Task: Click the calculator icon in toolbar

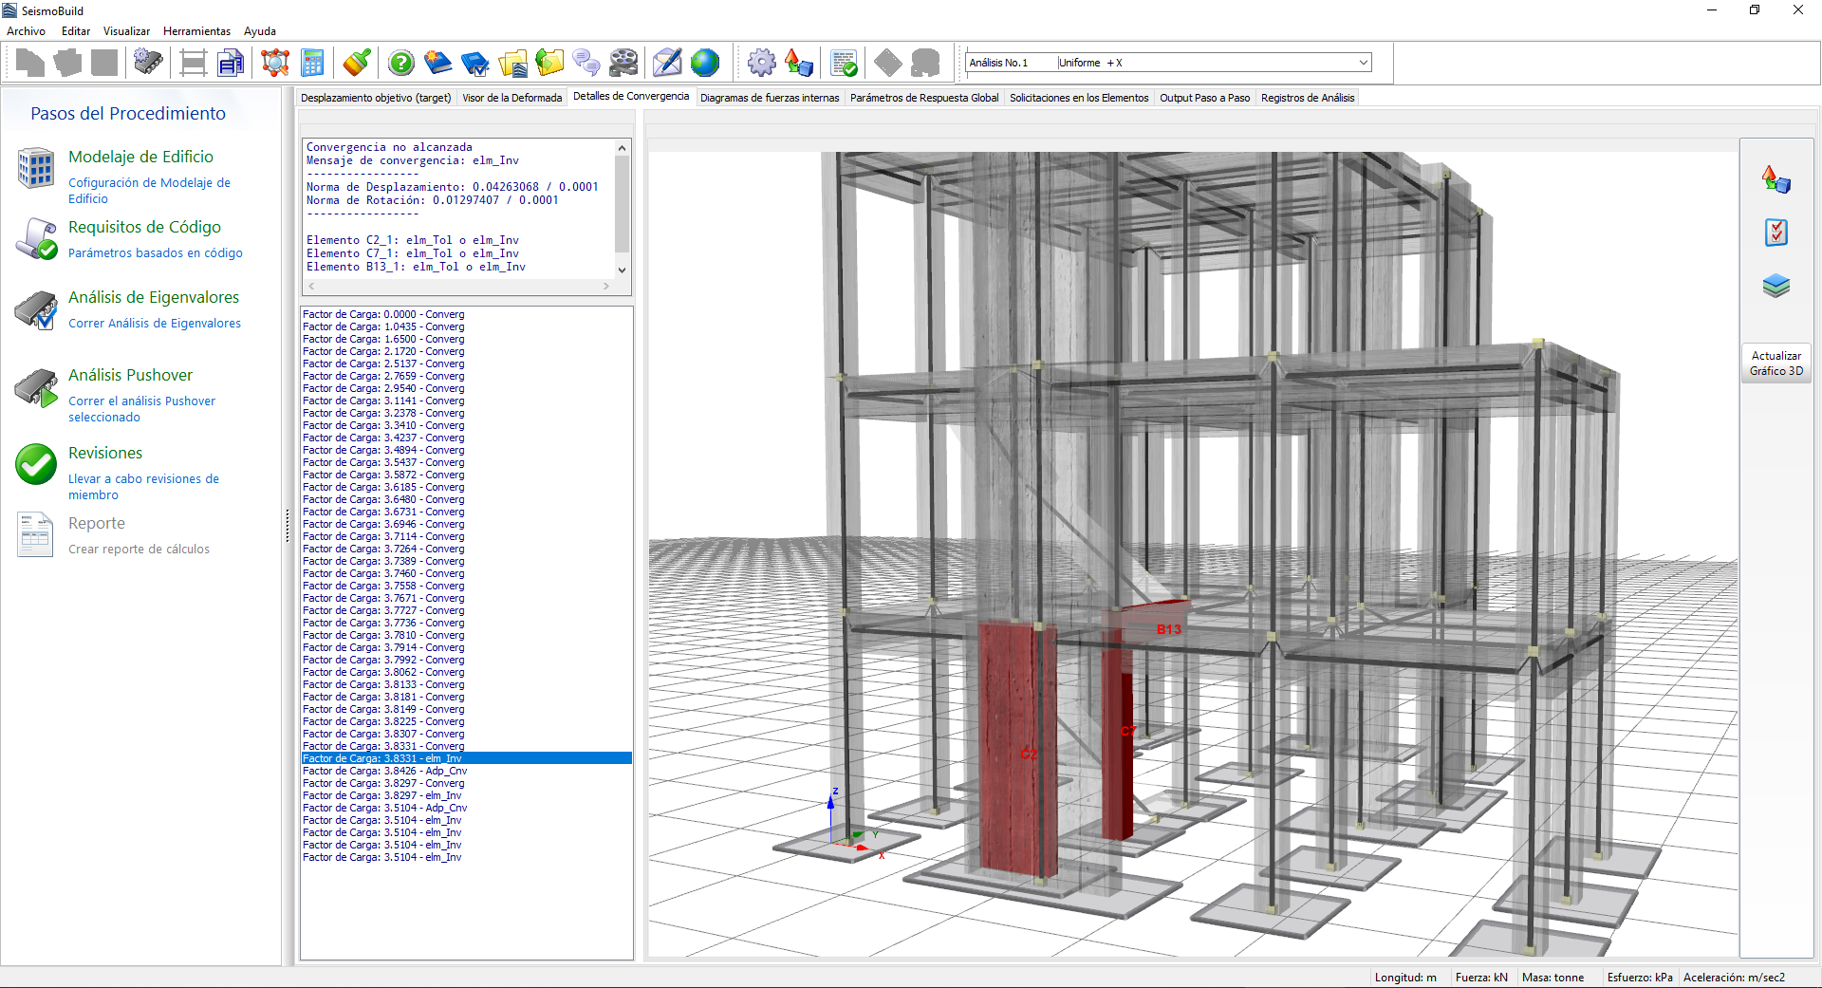Action: [312, 64]
